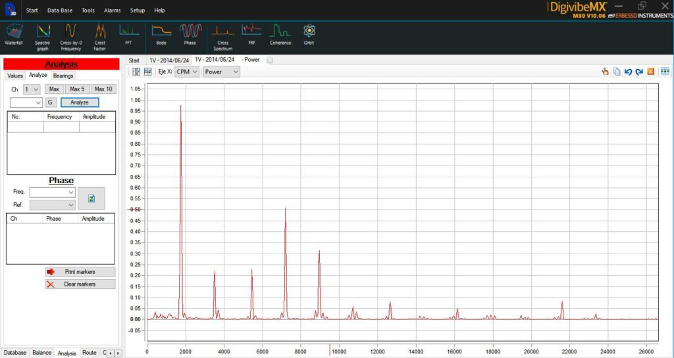
Task: Open the Bode plot tool
Action: pyautogui.click(x=161, y=34)
